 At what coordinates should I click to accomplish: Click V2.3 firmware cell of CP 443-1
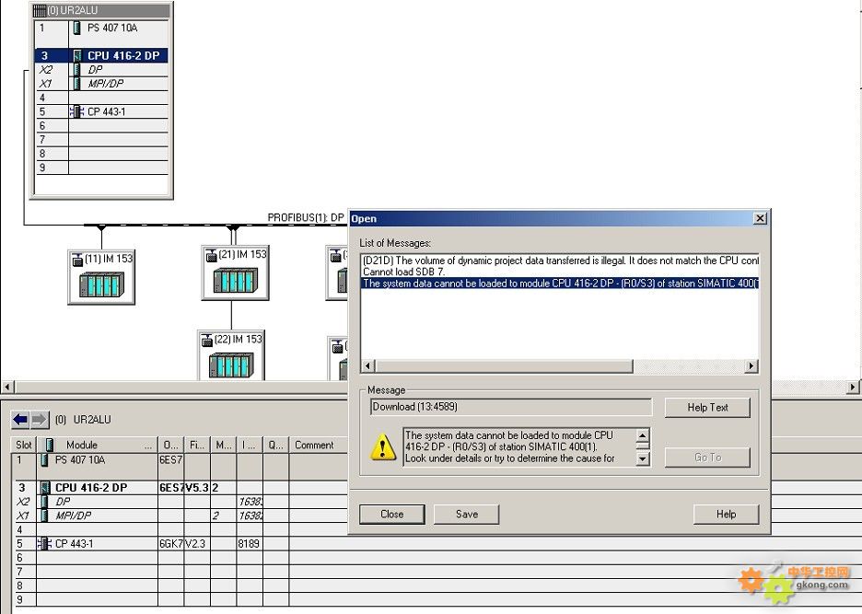(x=197, y=544)
